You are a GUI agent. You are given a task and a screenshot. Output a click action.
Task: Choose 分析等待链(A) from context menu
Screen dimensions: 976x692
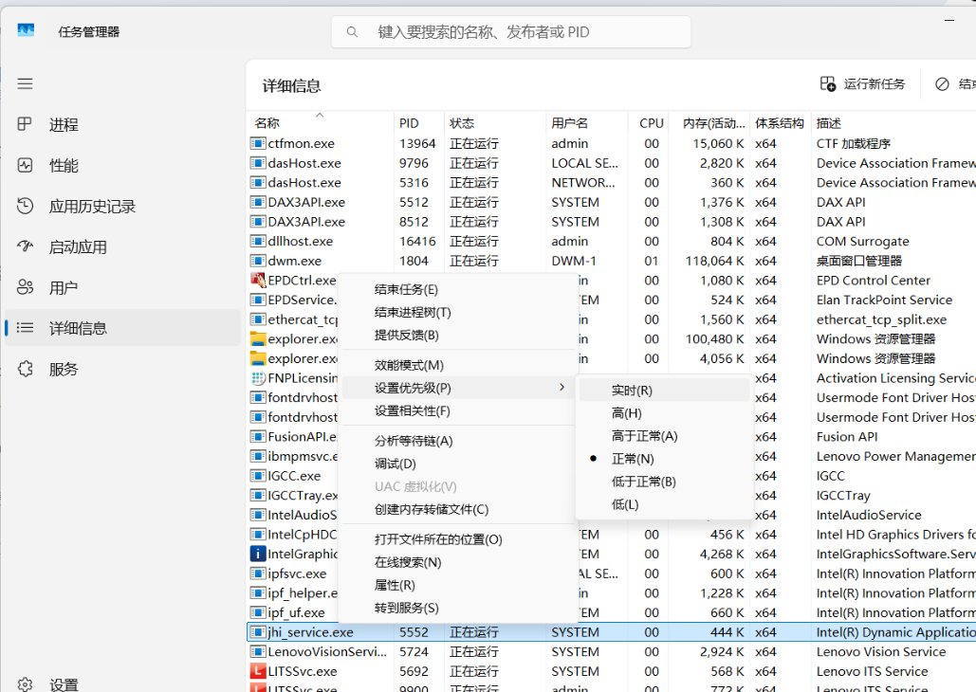[457, 441]
